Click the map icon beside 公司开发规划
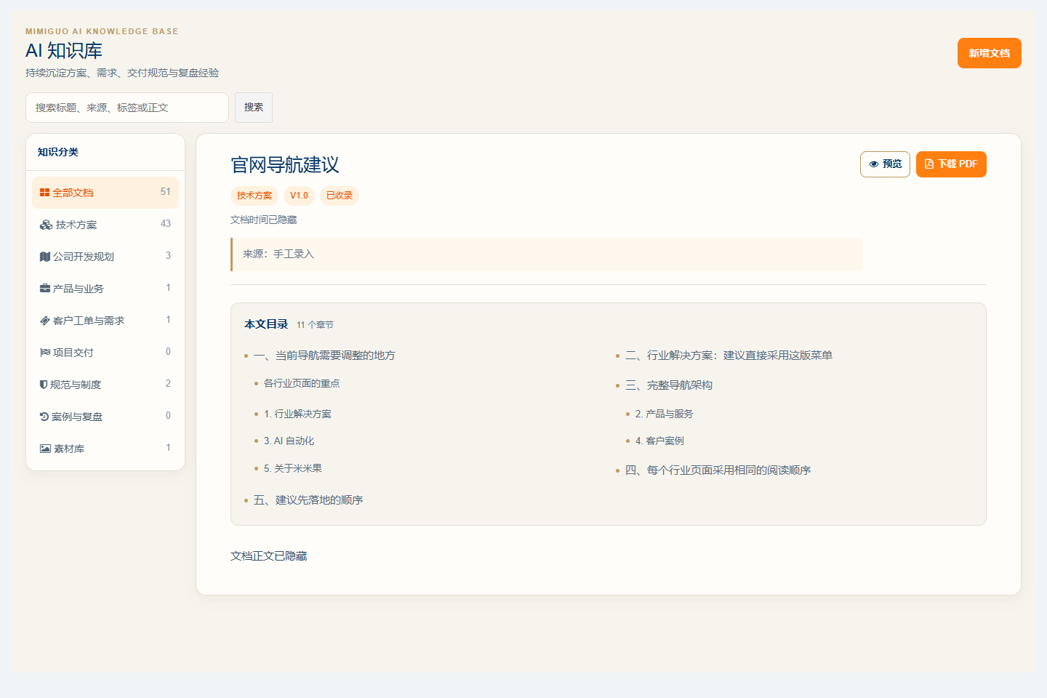 [45, 257]
